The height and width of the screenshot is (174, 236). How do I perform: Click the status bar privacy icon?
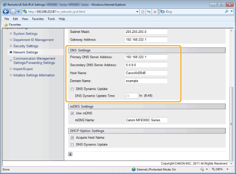click(202, 169)
